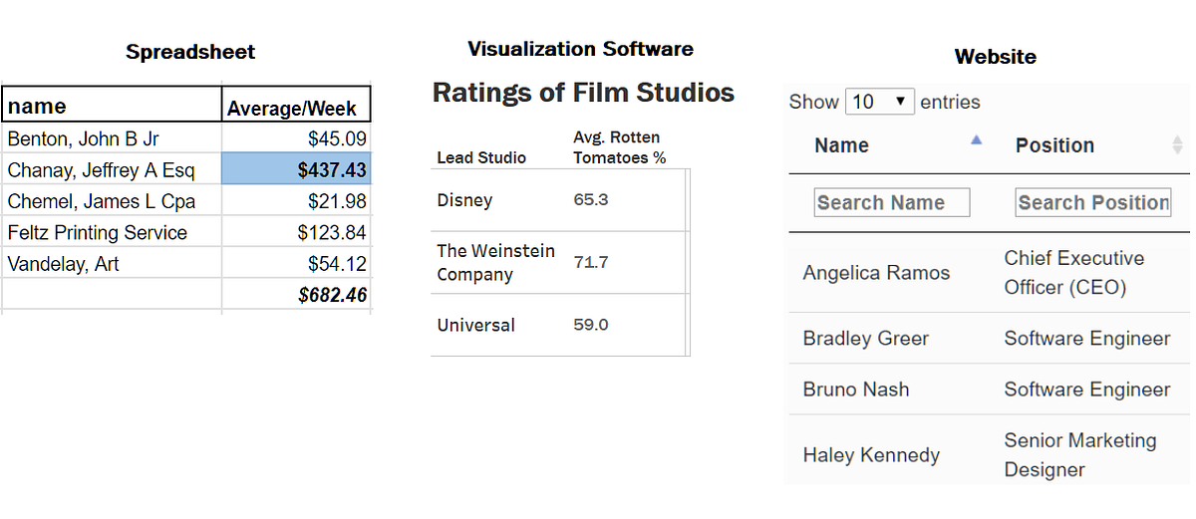Click the Universal studio row

[559, 325]
